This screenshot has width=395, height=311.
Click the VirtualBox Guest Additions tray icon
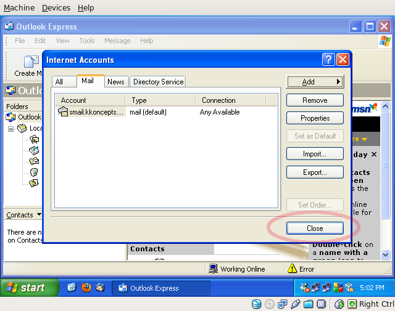(x=349, y=288)
